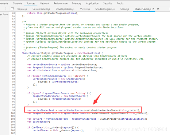The image size is (170, 135).
Task: Switch to the Memory panel tab
Action: coord(77,3)
